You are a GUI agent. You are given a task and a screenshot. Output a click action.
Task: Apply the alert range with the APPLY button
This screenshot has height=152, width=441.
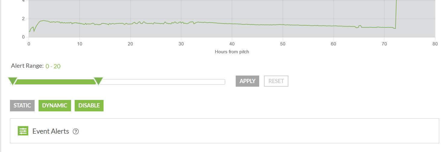(247, 81)
